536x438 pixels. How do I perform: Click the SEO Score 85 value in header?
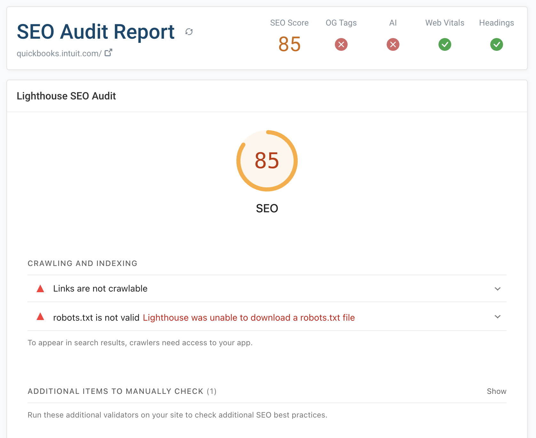tap(289, 44)
